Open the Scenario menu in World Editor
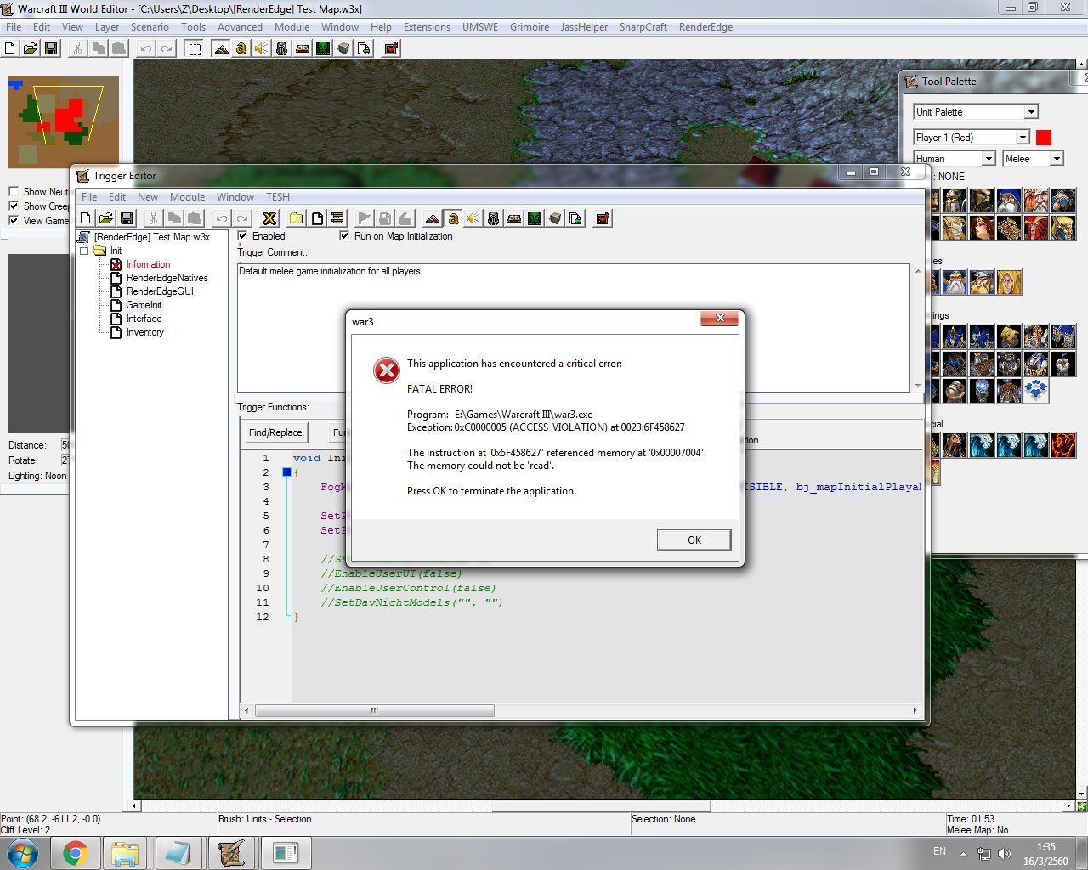This screenshot has width=1088, height=870. click(150, 27)
